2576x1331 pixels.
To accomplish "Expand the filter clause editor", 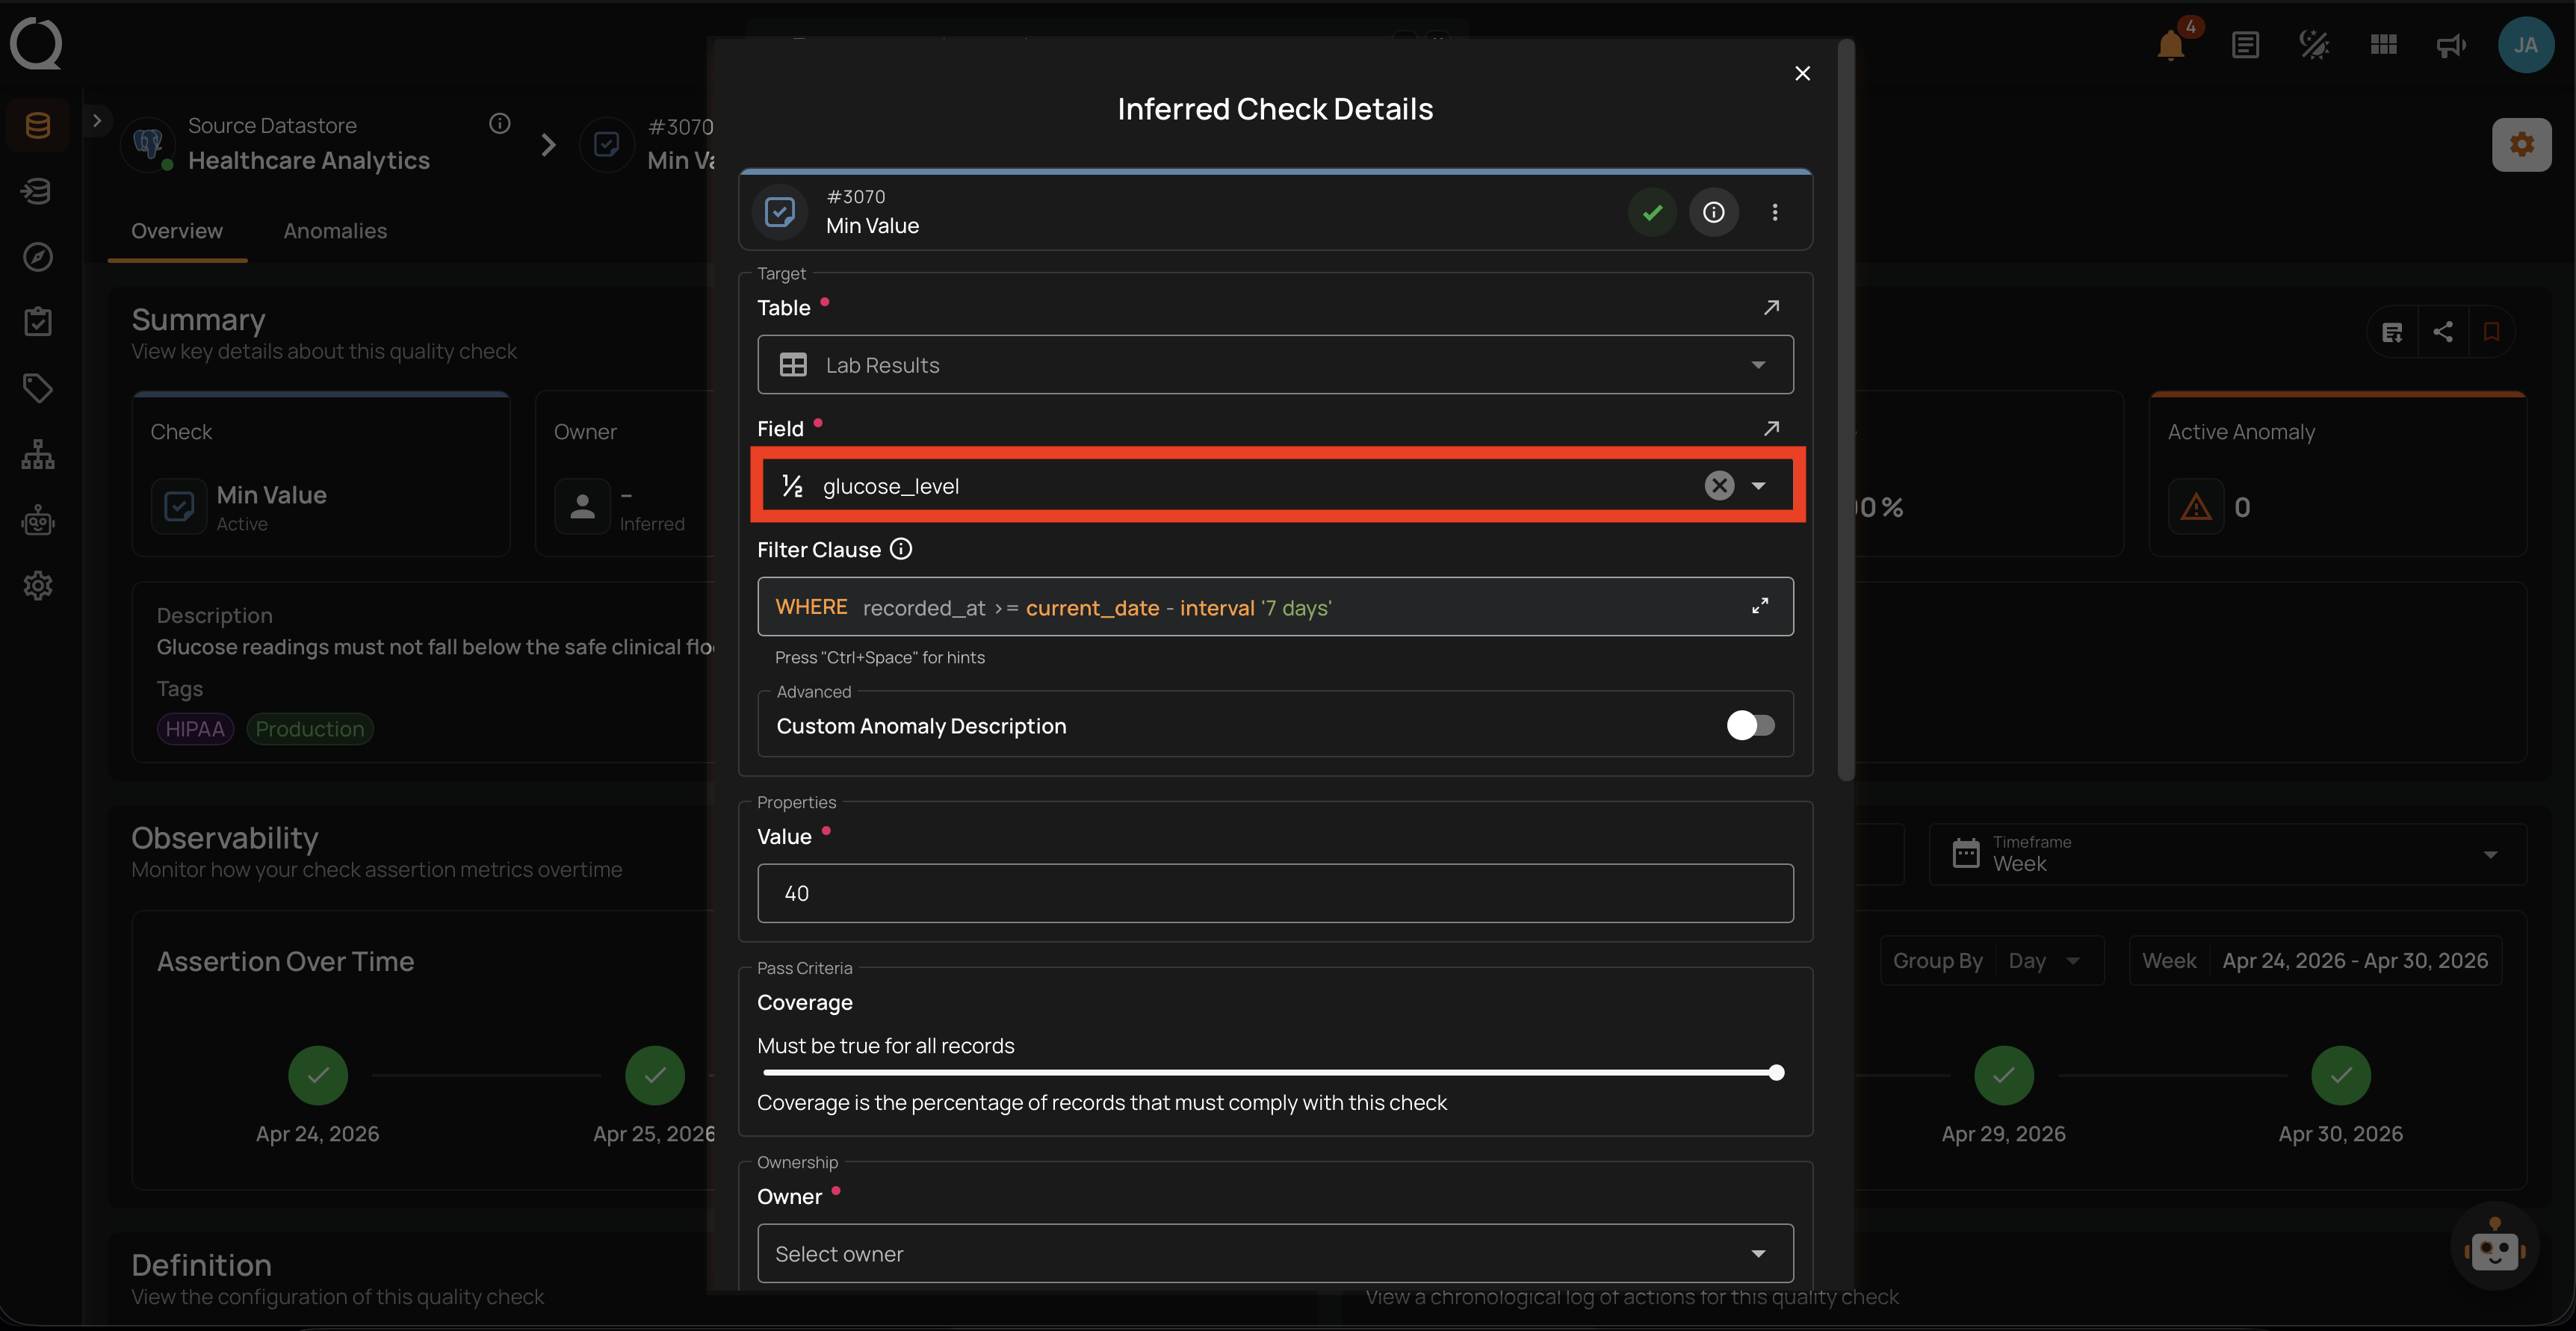I will 1760,606.
